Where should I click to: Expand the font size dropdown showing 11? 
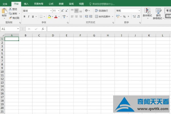(58, 11)
